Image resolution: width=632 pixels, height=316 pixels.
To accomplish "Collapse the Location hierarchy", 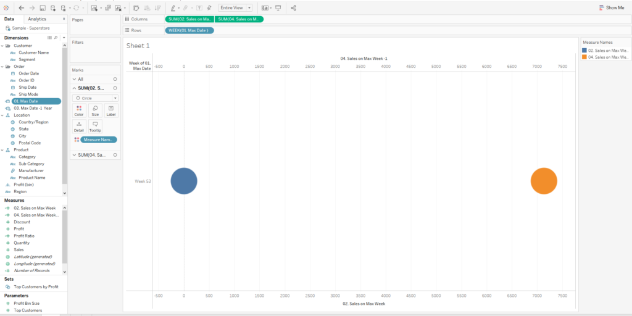I will (2, 115).
